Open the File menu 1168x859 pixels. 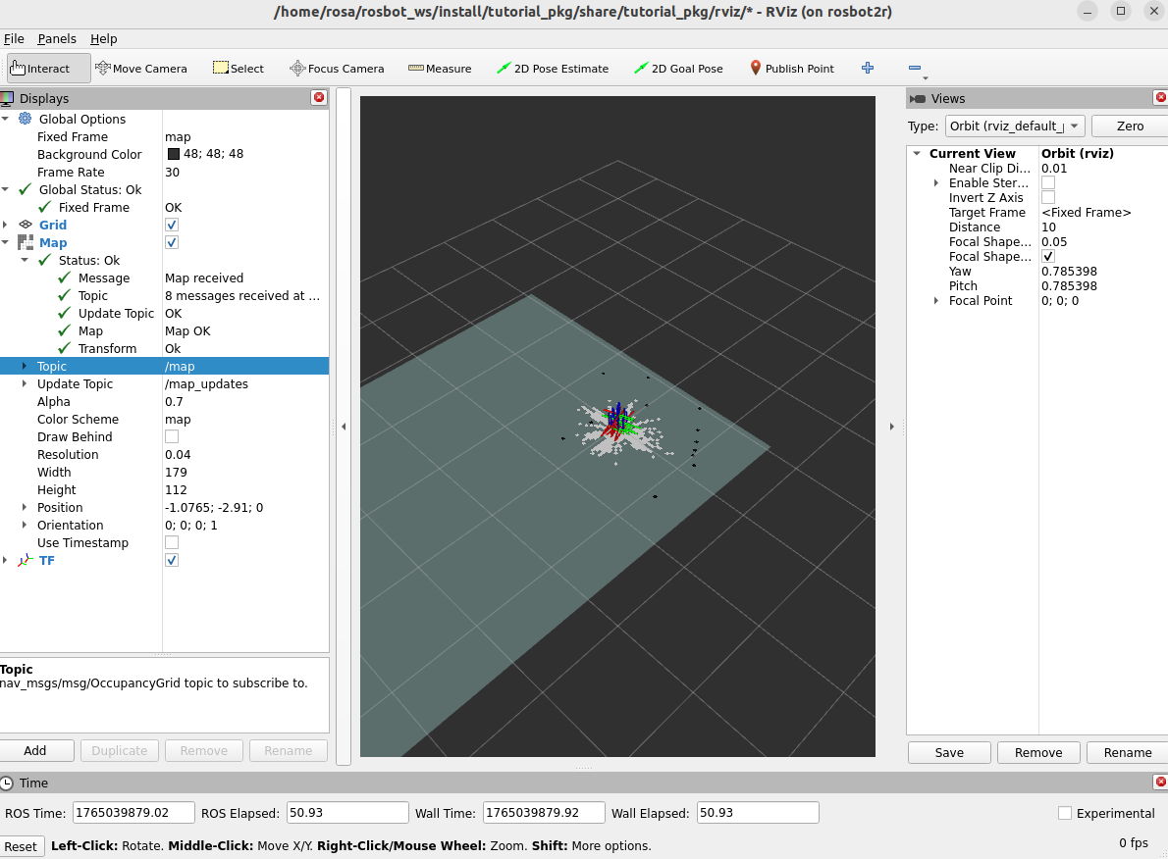click(14, 39)
